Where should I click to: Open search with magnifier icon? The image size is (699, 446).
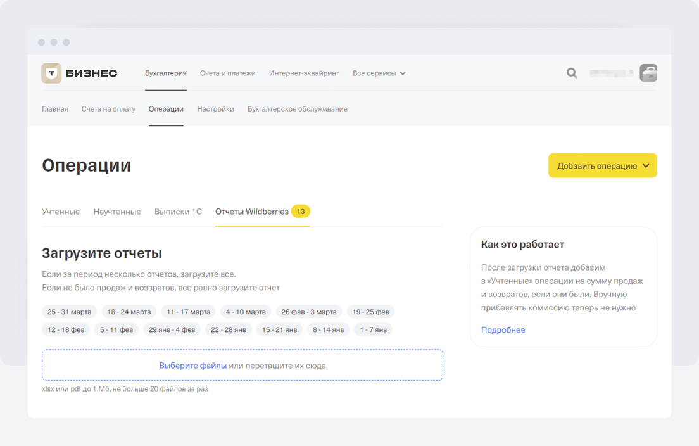click(571, 73)
